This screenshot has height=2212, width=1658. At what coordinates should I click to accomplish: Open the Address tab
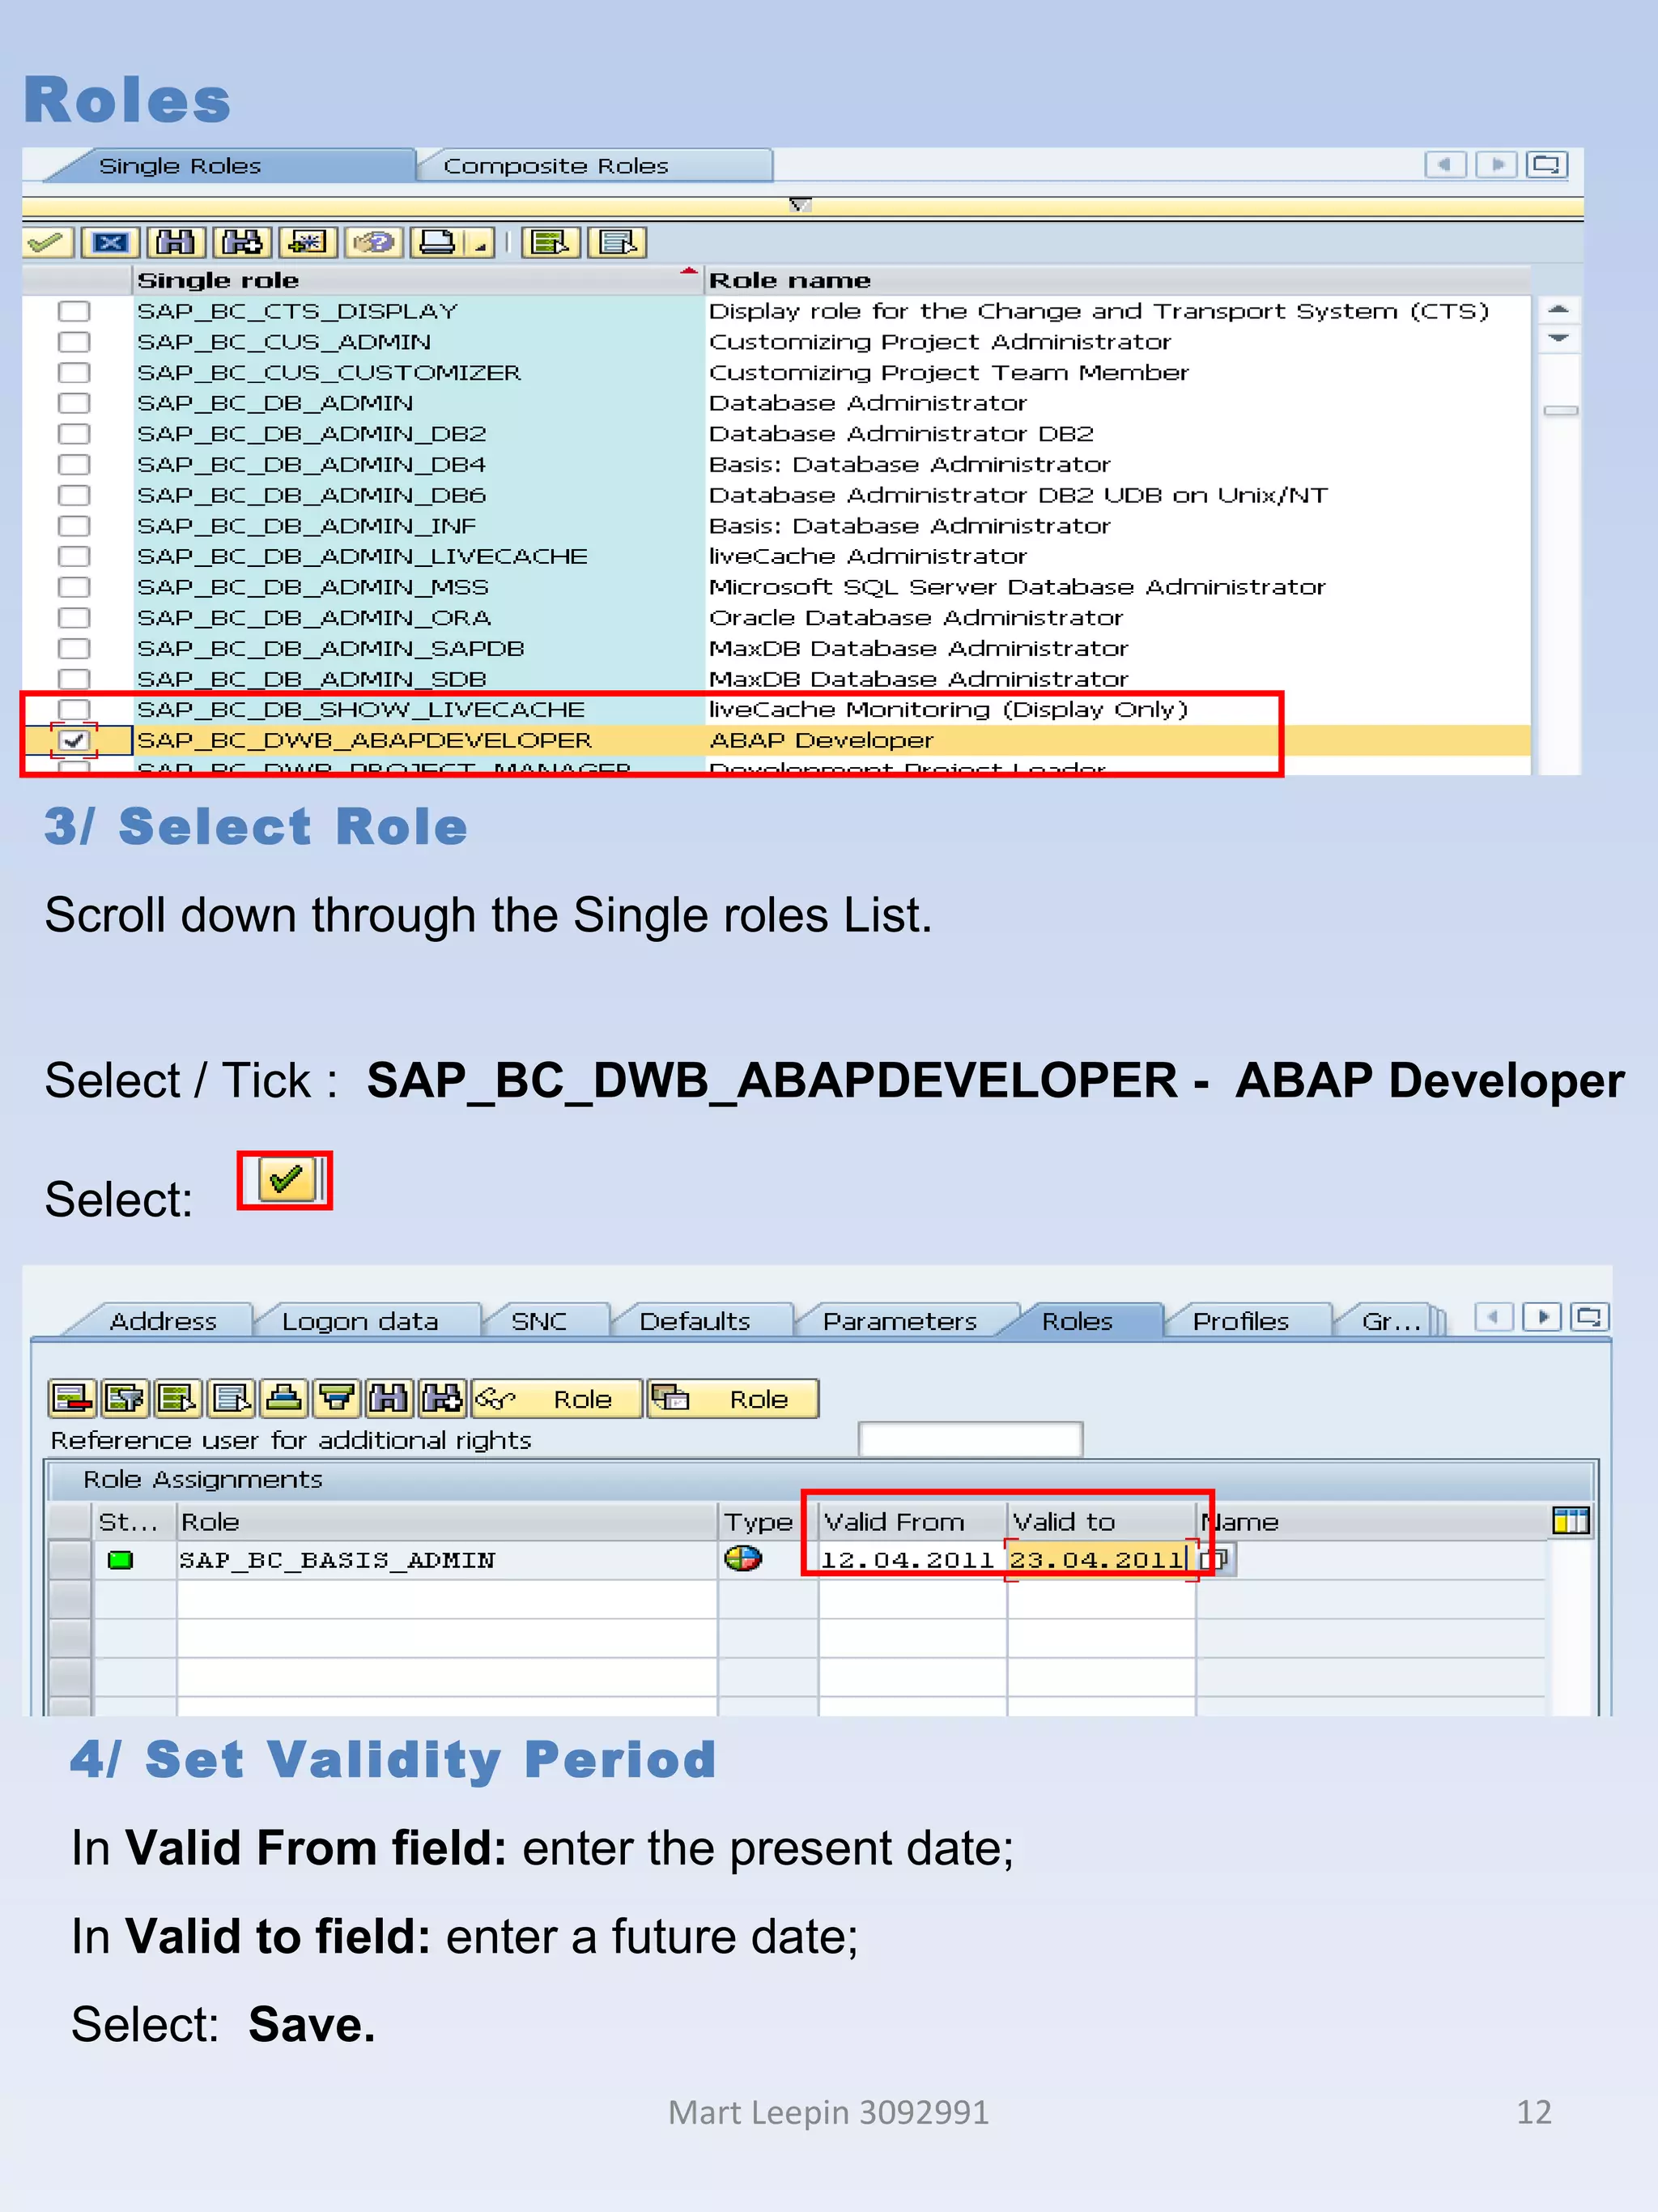pos(163,1321)
